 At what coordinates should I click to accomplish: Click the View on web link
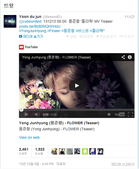tap(29, 138)
